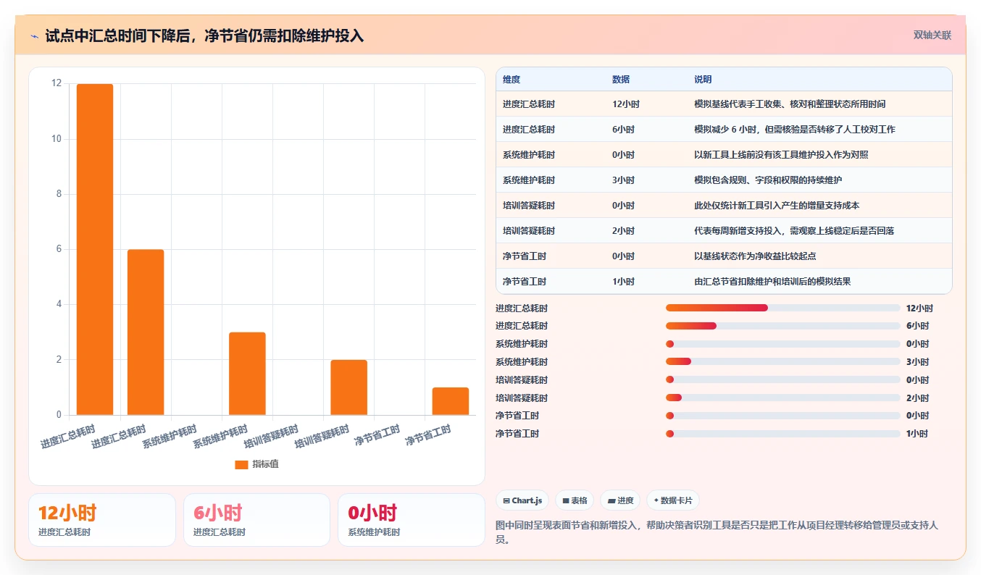Viewport: 981px width, 575px height.
Task: Click the lightning icon beside the dashboard title
Action: click(35, 36)
